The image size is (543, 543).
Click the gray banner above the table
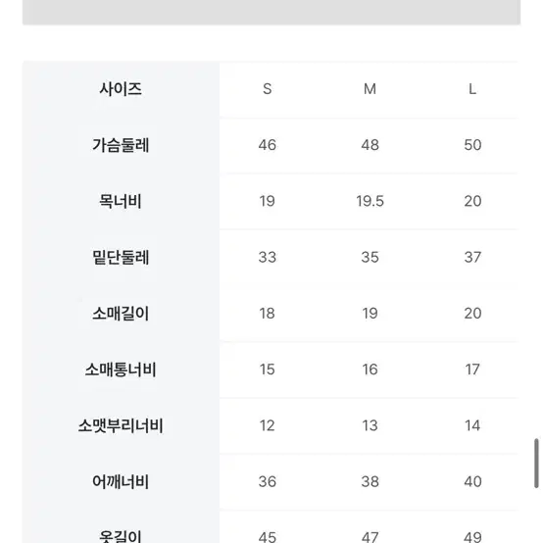[271, 12]
